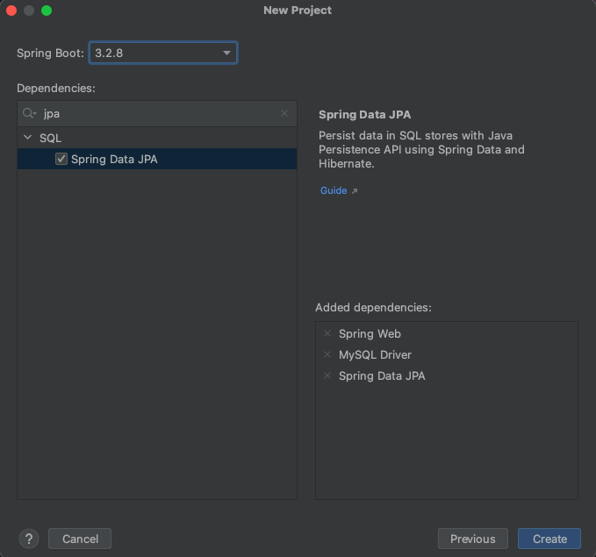Collapse the SQL category
Screen dimensions: 596x557
click(27, 138)
